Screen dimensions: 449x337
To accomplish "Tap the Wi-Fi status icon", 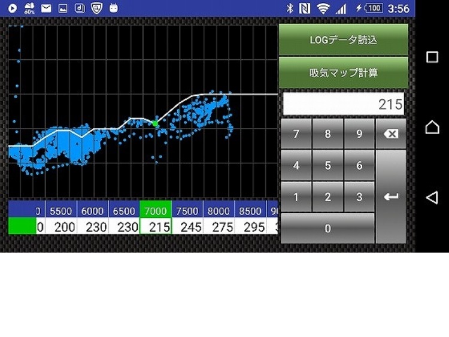I will tap(323, 8).
